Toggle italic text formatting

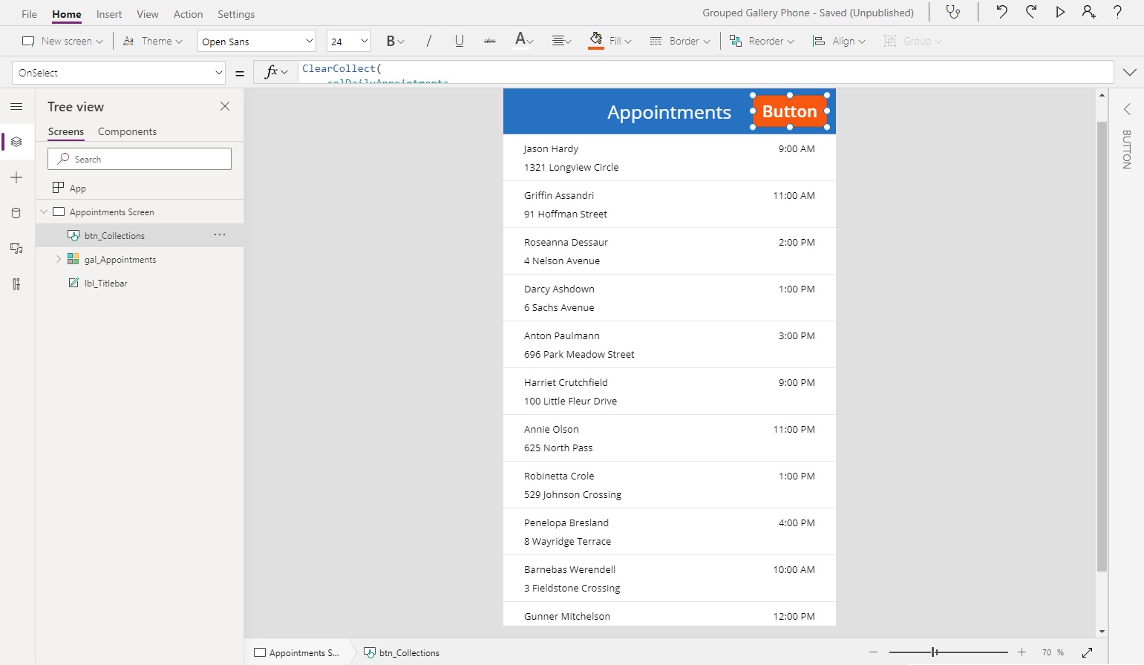pyautogui.click(x=428, y=42)
